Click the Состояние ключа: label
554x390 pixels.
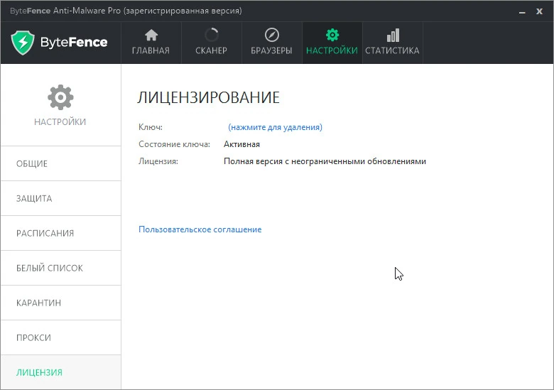coord(174,144)
